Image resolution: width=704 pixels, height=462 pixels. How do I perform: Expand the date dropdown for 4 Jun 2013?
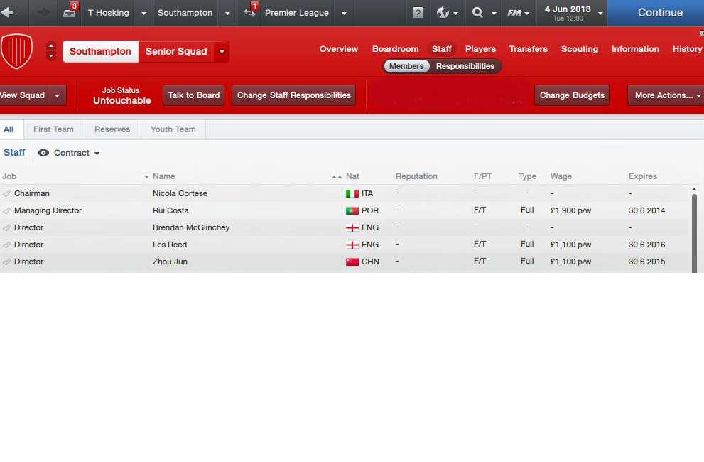[600, 13]
